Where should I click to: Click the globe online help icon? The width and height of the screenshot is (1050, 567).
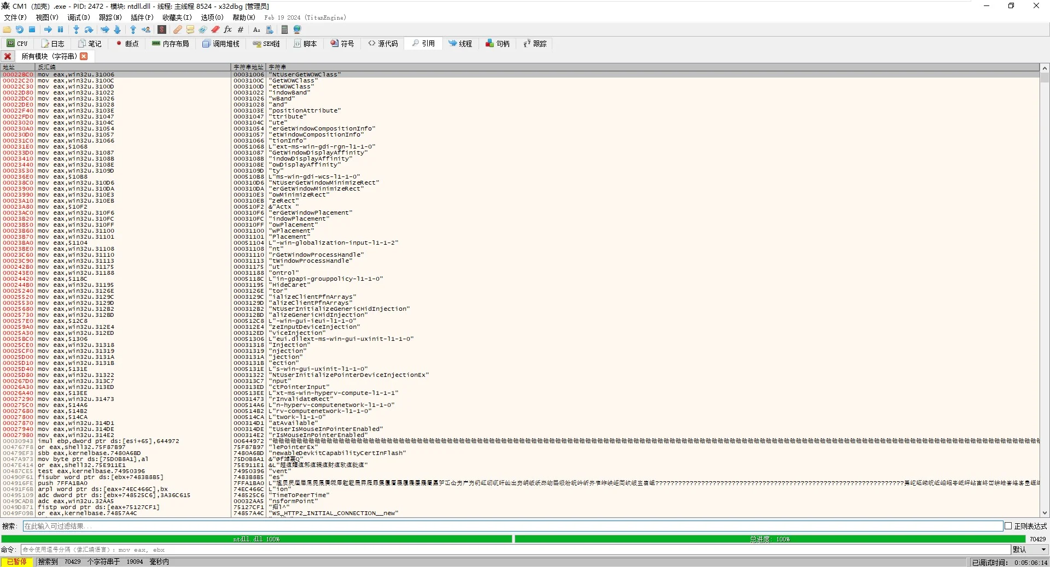(x=297, y=29)
